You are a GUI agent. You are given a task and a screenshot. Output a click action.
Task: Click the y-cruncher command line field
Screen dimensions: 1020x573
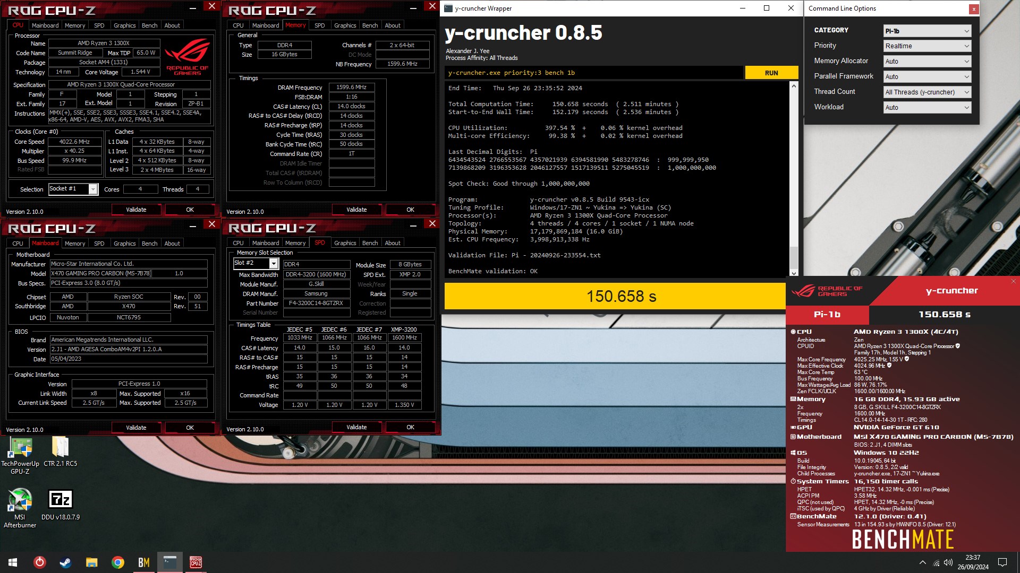pos(594,73)
